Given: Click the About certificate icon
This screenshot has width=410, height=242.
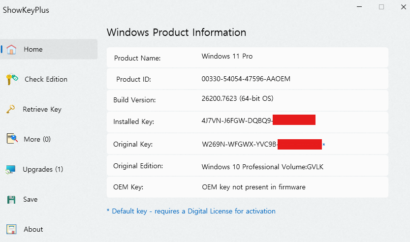Looking at the screenshot, I should [x=11, y=229].
